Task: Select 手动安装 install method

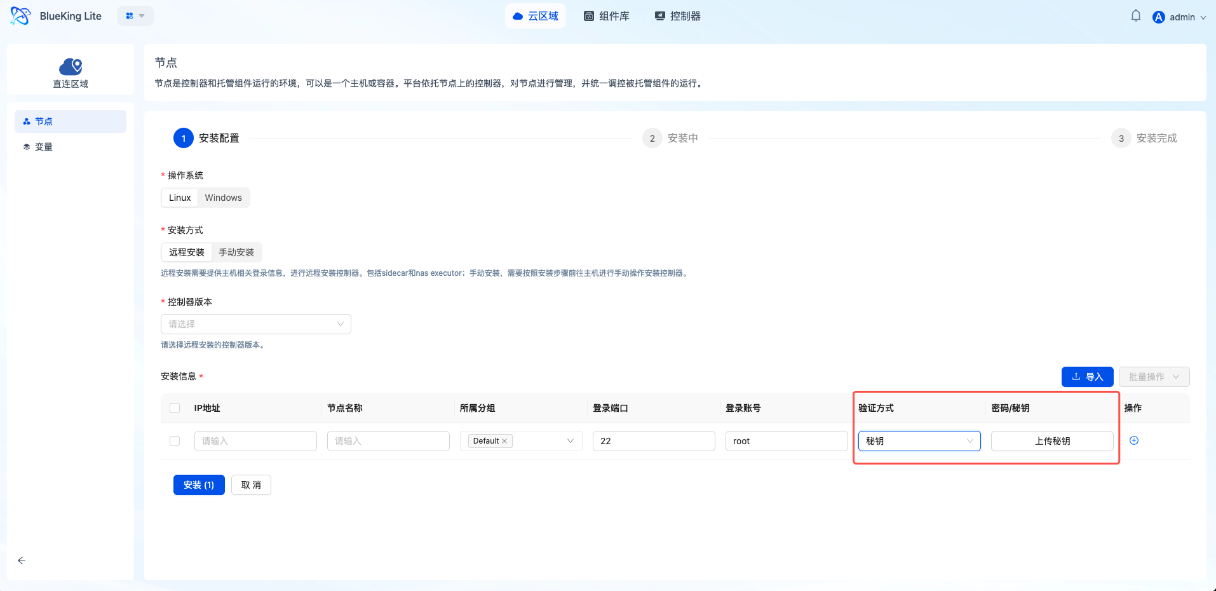Action: (x=236, y=252)
